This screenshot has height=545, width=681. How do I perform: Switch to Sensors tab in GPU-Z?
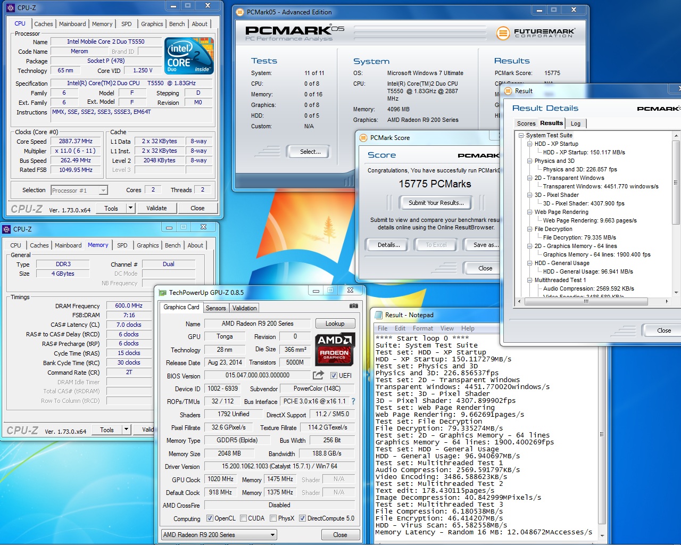click(x=216, y=308)
